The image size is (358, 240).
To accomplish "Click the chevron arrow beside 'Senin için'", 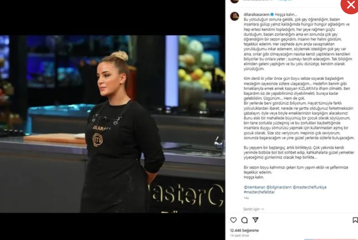I will point(262,209).
